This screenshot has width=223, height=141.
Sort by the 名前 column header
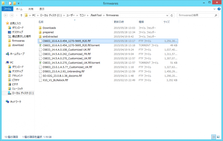tap(41, 22)
